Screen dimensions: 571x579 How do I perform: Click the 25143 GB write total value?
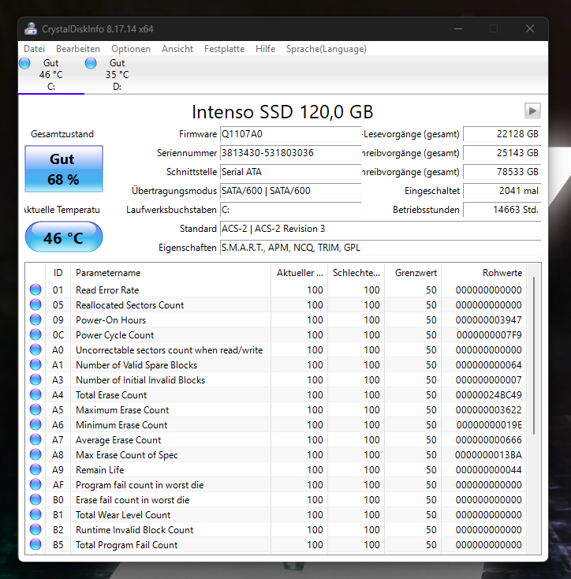[502, 153]
